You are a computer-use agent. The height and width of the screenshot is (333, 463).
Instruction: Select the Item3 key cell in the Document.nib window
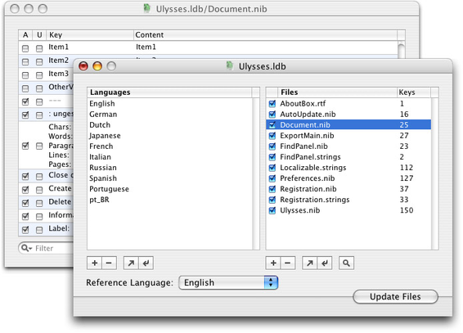pyautogui.click(x=58, y=74)
